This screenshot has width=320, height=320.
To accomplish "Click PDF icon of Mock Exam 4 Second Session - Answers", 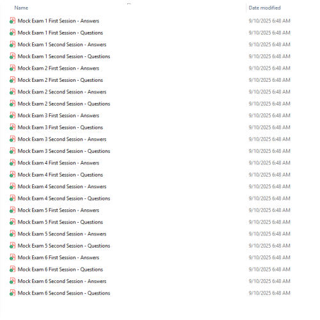I will (x=12, y=186).
